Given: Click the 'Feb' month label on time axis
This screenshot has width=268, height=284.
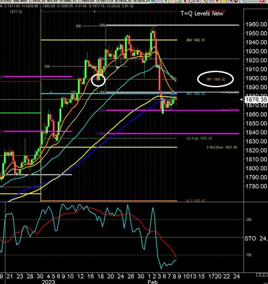Looking at the screenshot, I should tap(152, 282).
